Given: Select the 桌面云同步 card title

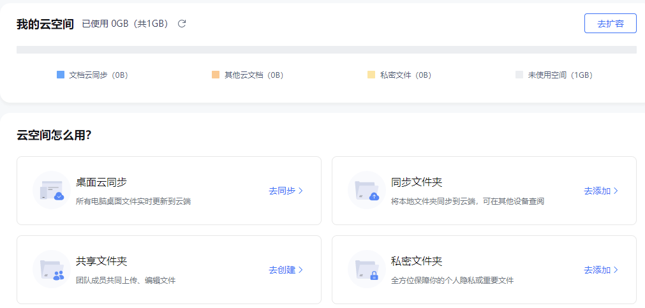Looking at the screenshot, I should coord(101,182).
